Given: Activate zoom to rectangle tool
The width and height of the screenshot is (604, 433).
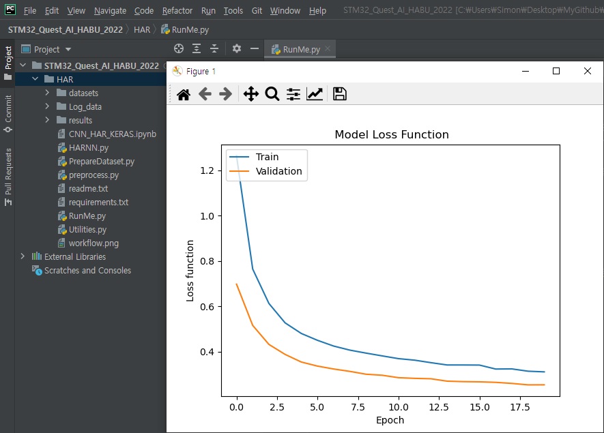Looking at the screenshot, I should (x=272, y=94).
